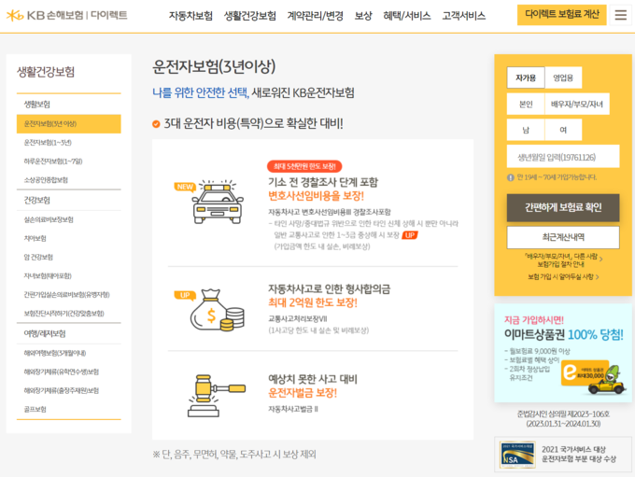Click the money bag UP illustration
This screenshot has height=477, width=635.
(211, 310)
